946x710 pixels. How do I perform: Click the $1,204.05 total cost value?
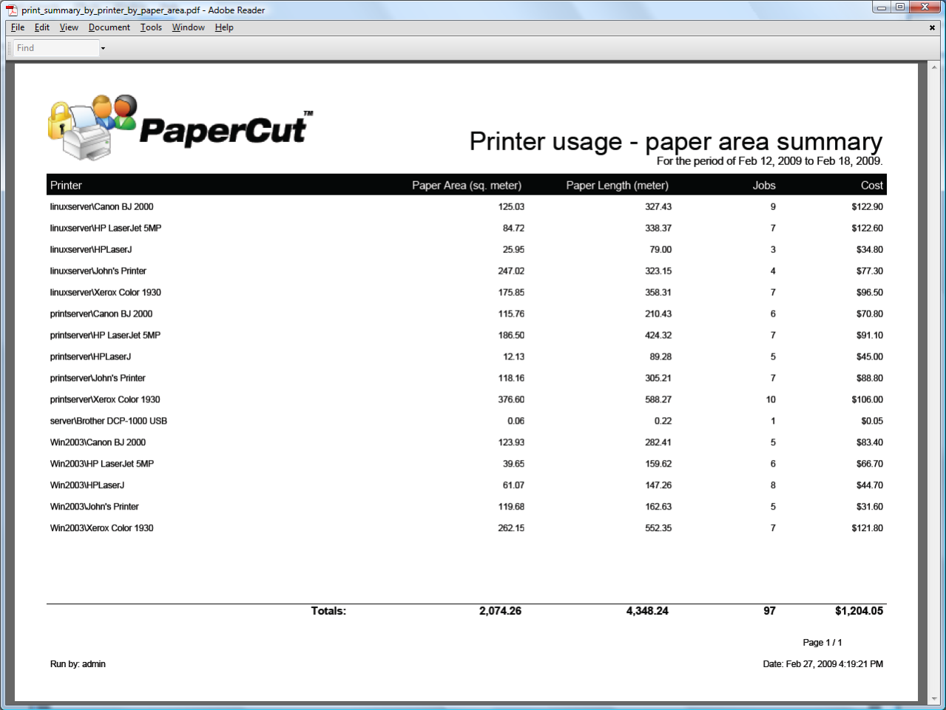click(859, 611)
